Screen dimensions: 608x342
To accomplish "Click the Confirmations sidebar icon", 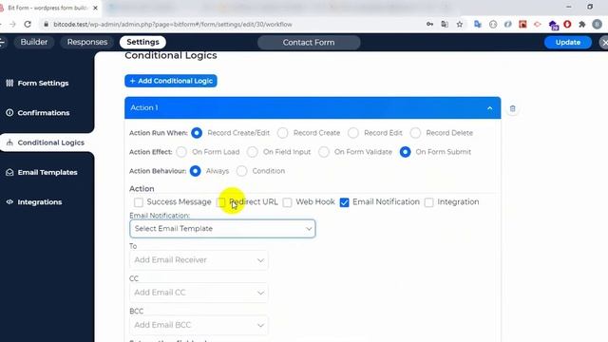I will point(9,112).
